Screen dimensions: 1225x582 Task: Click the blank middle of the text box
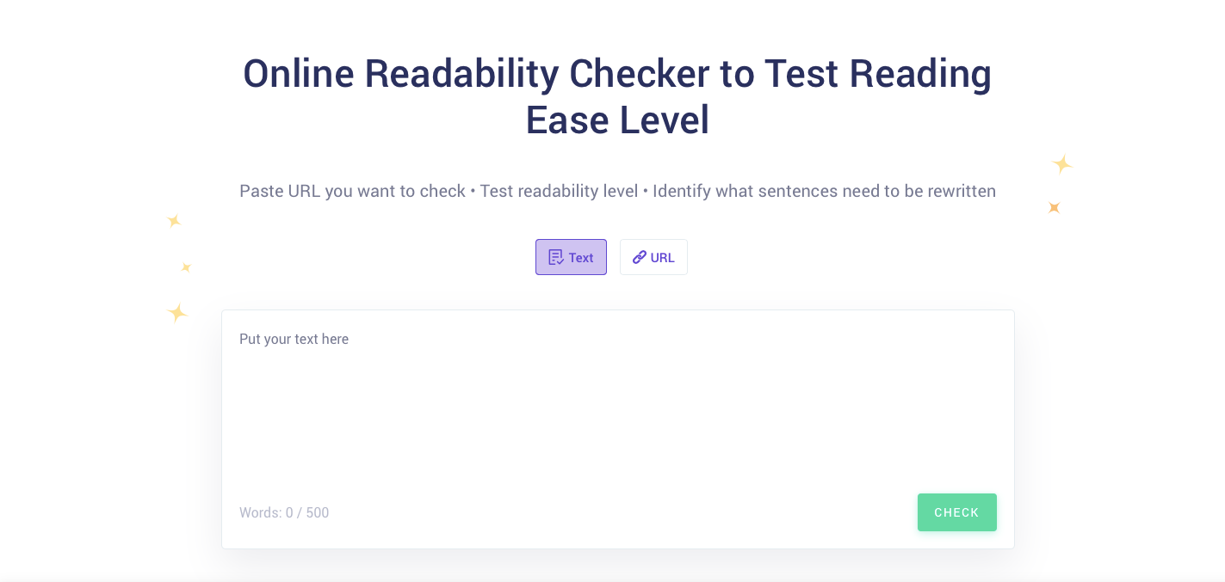(x=617, y=413)
